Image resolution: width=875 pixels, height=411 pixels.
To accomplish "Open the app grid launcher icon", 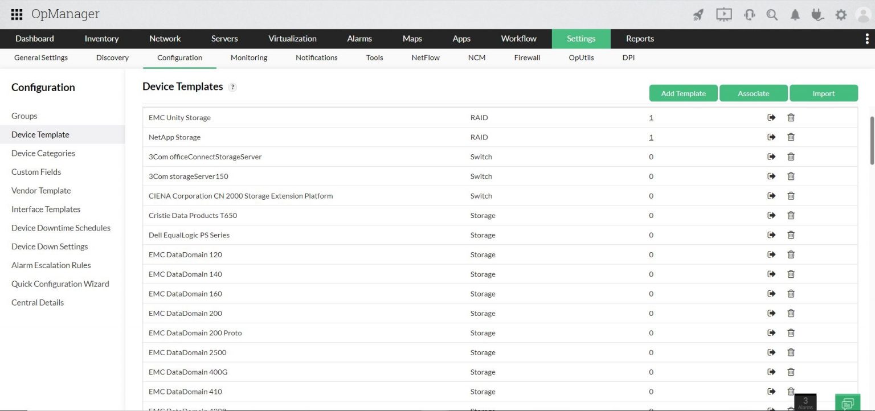I will coord(17,15).
